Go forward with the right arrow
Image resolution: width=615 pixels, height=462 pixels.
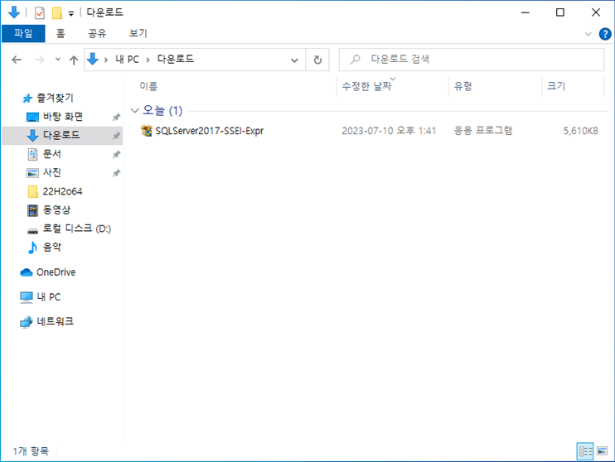[39, 60]
